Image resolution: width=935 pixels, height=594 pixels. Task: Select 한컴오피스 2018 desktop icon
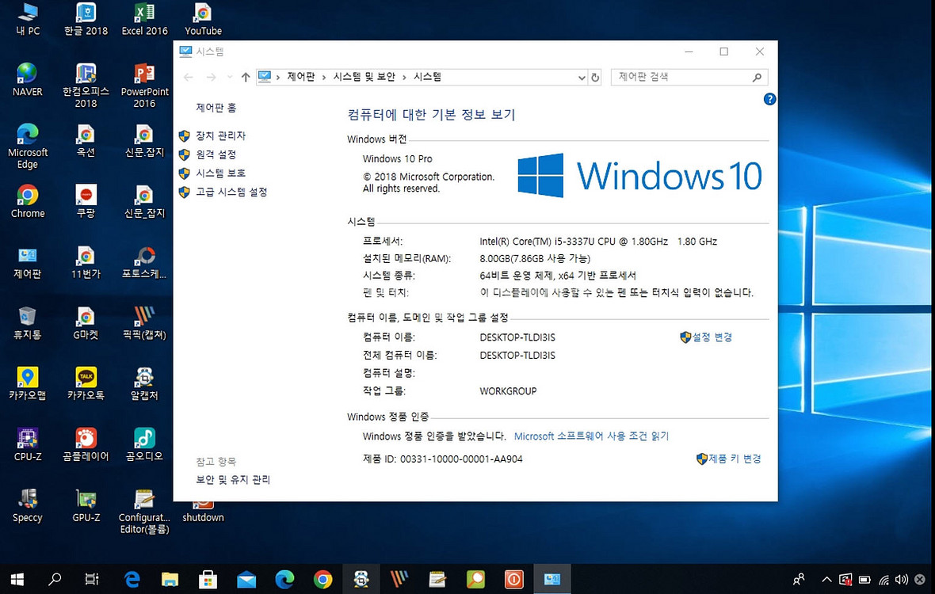point(86,86)
